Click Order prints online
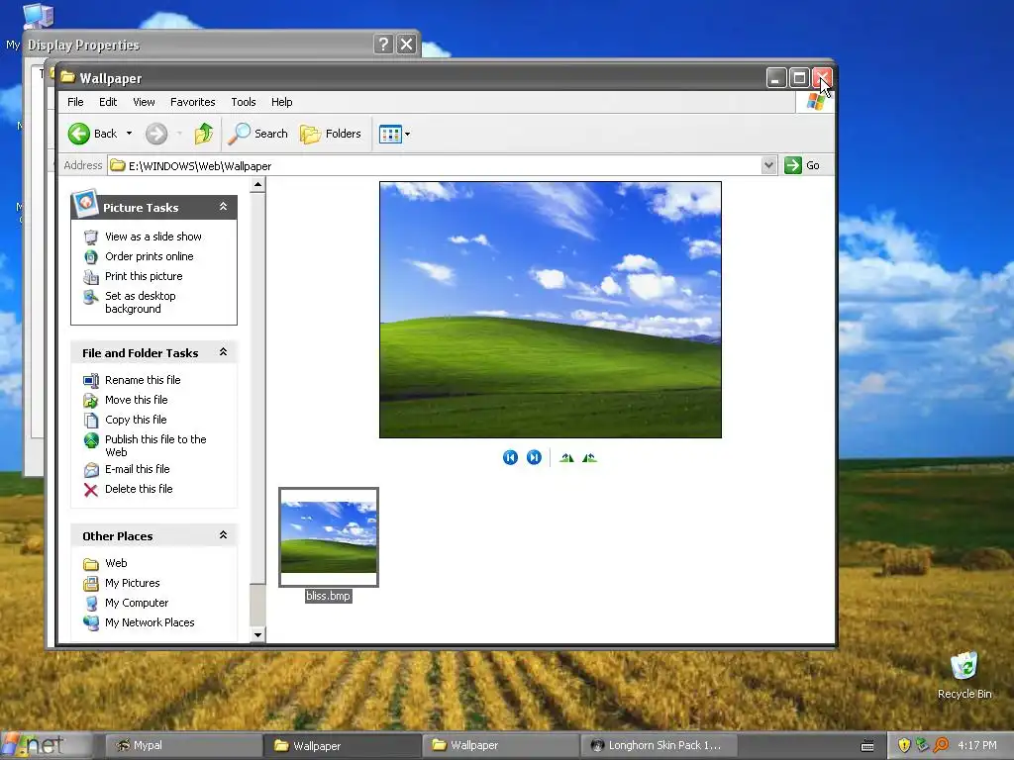The image size is (1014, 760). [150, 256]
